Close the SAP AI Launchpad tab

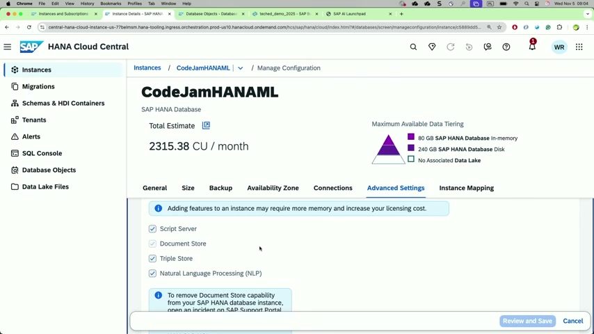pos(390,14)
